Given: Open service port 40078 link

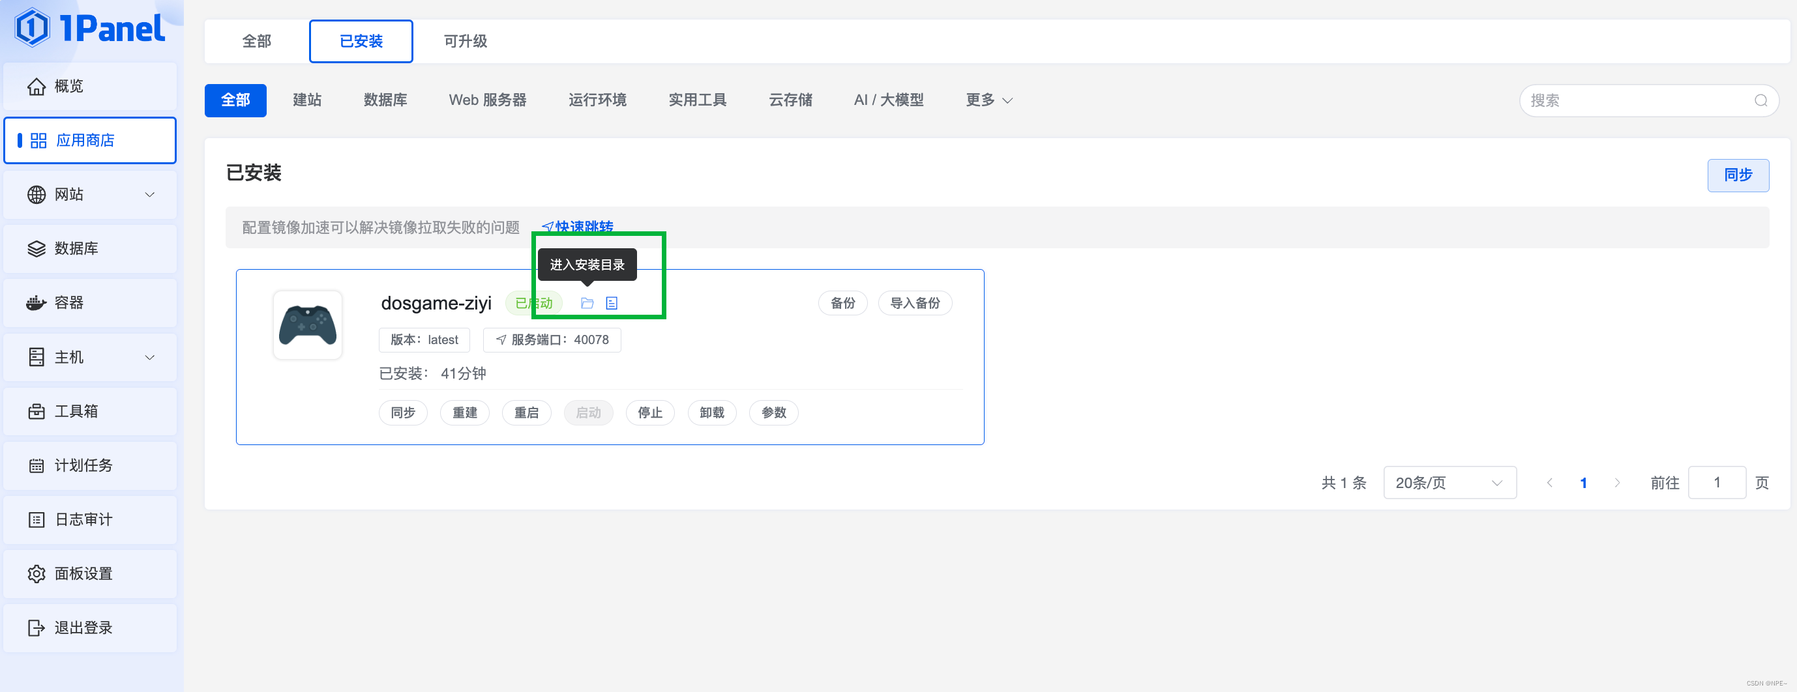Looking at the screenshot, I should click(x=552, y=340).
